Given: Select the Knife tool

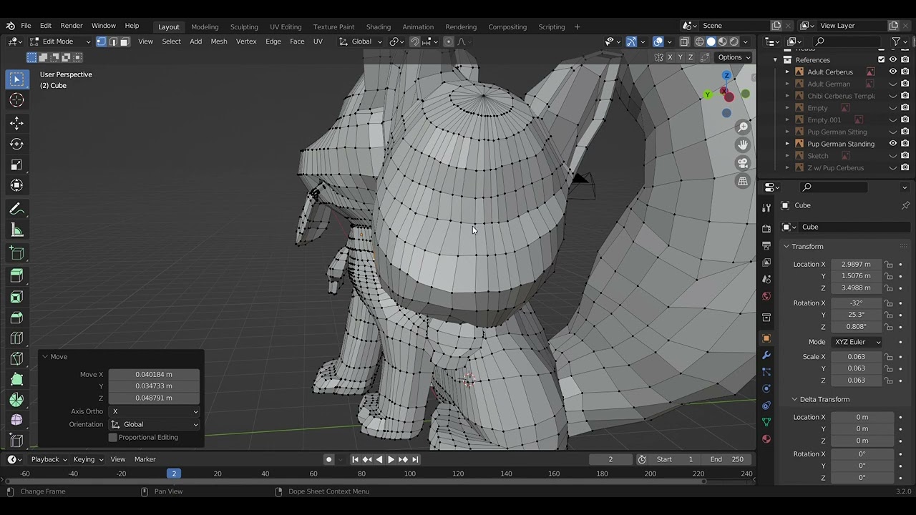Looking at the screenshot, I should (x=16, y=359).
